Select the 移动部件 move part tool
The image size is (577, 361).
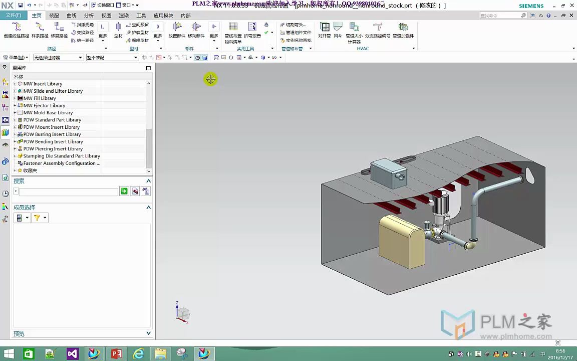click(x=196, y=30)
